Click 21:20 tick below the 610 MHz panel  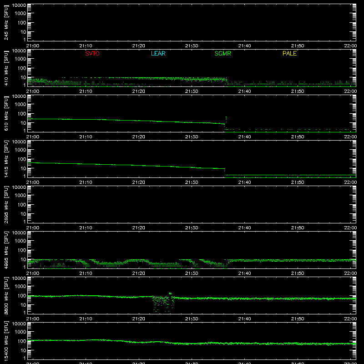(139, 137)
